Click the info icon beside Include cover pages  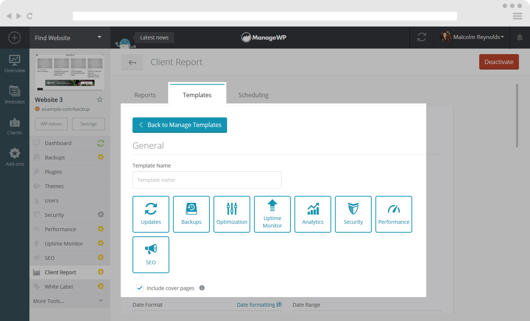click(202, 288)
